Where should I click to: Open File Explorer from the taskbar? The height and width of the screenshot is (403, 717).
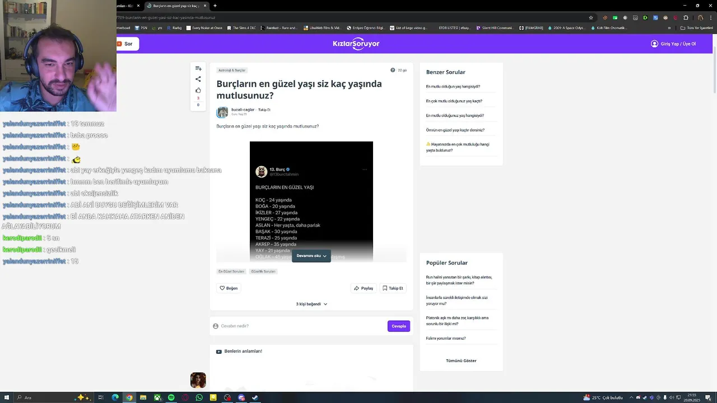coord(143,397)
